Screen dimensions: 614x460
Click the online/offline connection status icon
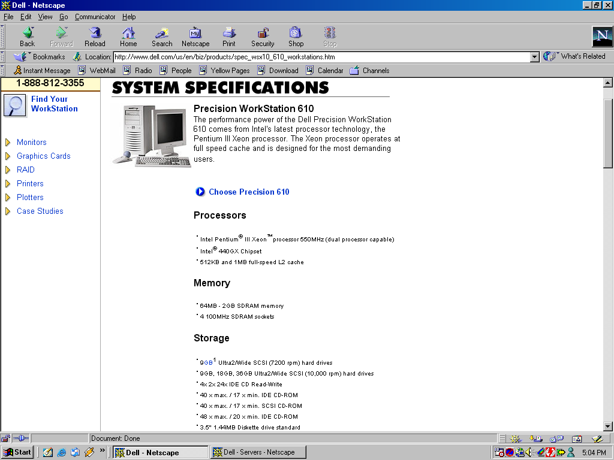point(21,438)
